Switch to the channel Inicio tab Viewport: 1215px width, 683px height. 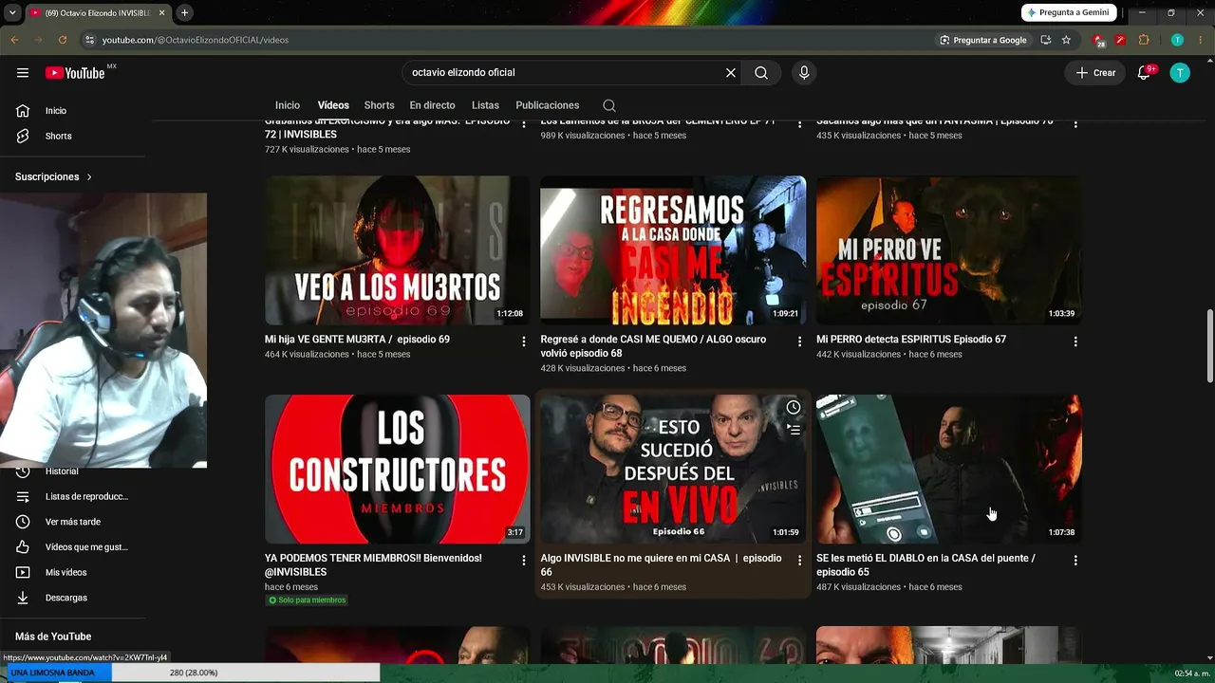(288, 105)
